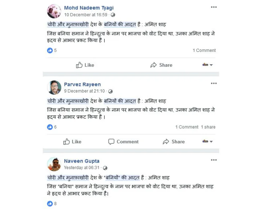Screen dimensions: 262x209
Task: Open options menu on Parvez Rayeen's post
Action: pyautogui.click(x=214, y=83)
